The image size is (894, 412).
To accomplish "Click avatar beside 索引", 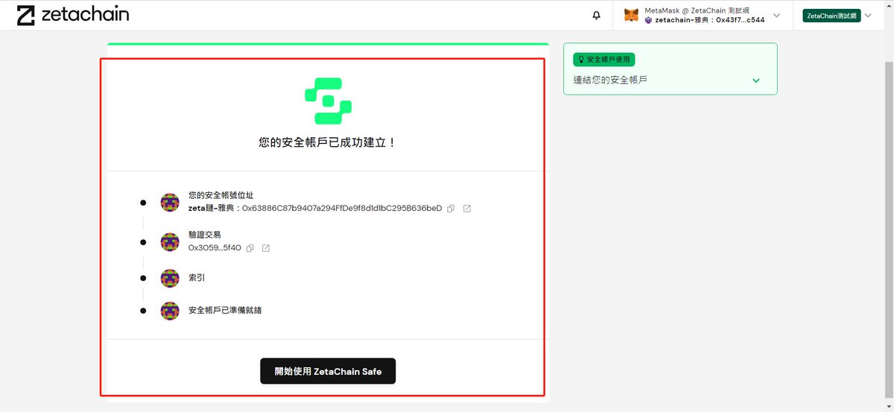I will point(170,278).
